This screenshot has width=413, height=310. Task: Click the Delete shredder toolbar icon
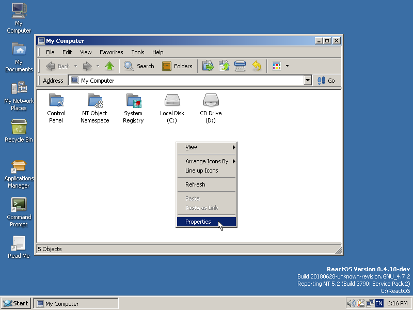tap(240, 66)
